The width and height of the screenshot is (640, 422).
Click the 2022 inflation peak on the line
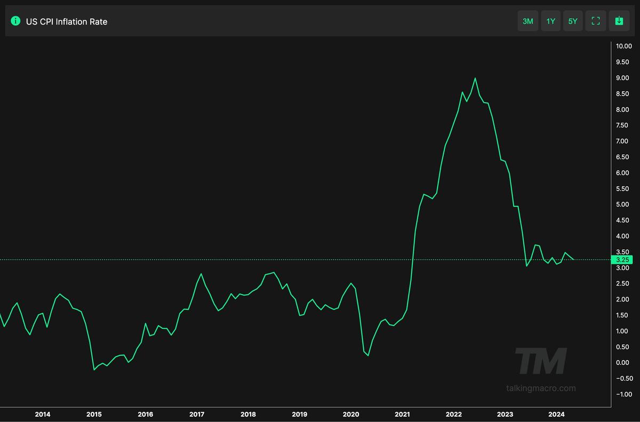point(475,78)
